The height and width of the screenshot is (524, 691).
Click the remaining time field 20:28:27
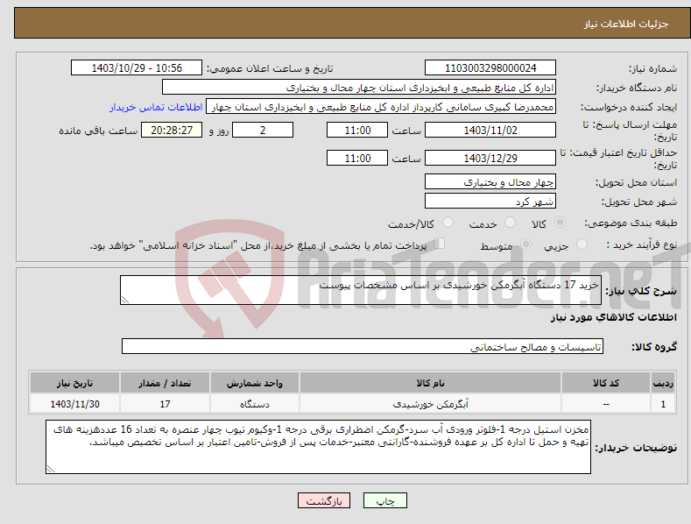click(172, 130)
